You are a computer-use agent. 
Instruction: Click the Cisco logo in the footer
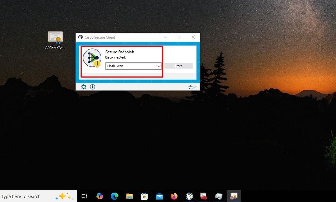192,87
